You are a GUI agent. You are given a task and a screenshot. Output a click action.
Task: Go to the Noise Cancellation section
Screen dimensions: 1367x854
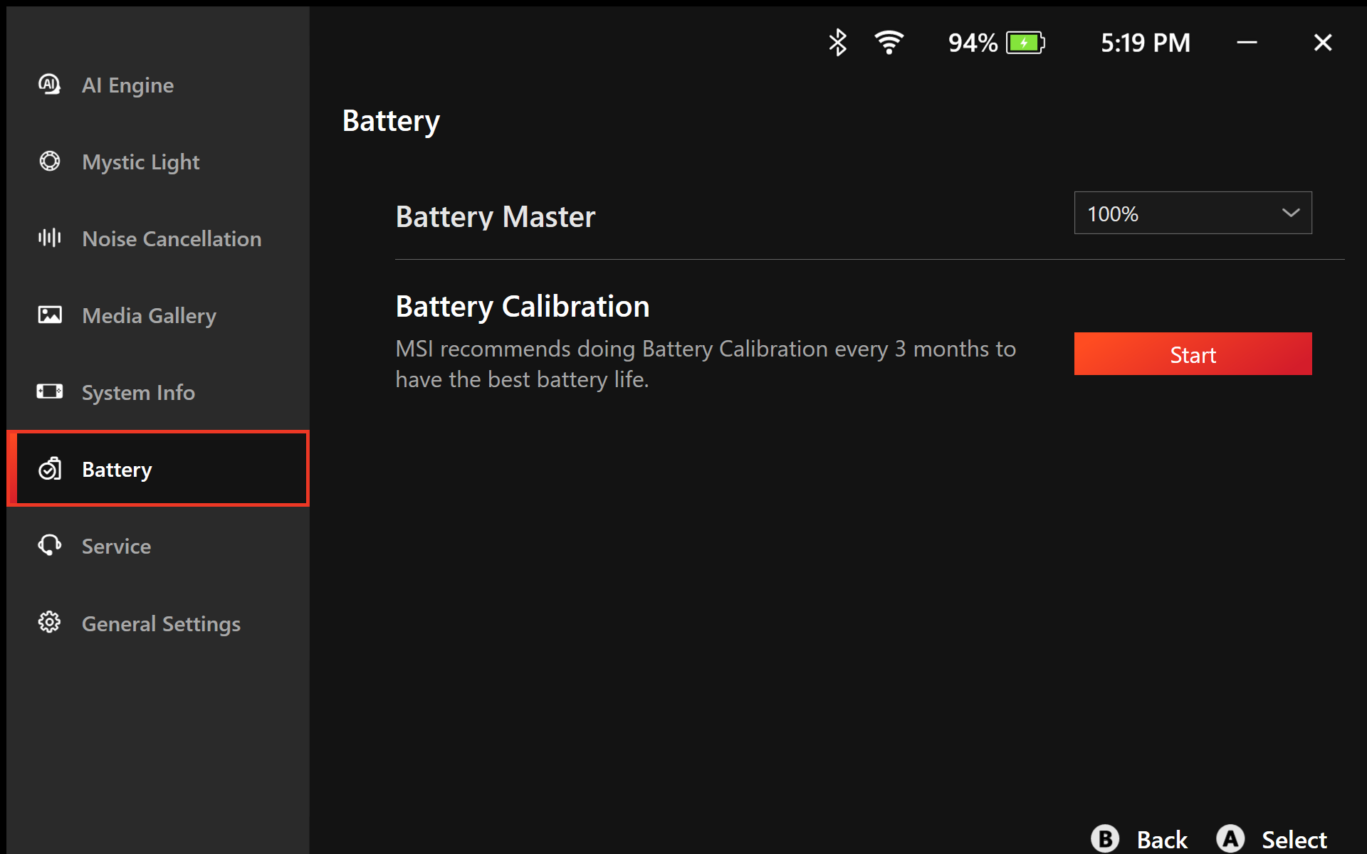pyautogui.click(x=172, y=239)
